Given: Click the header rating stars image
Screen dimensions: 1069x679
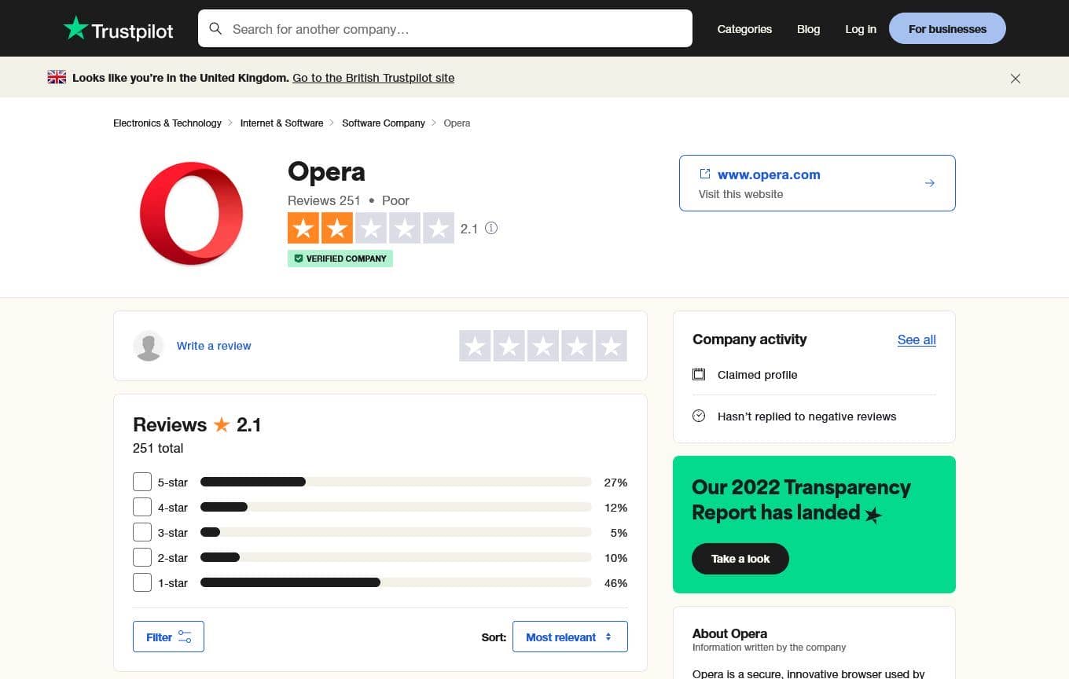Looking at the screenshot, I should 371,228.
